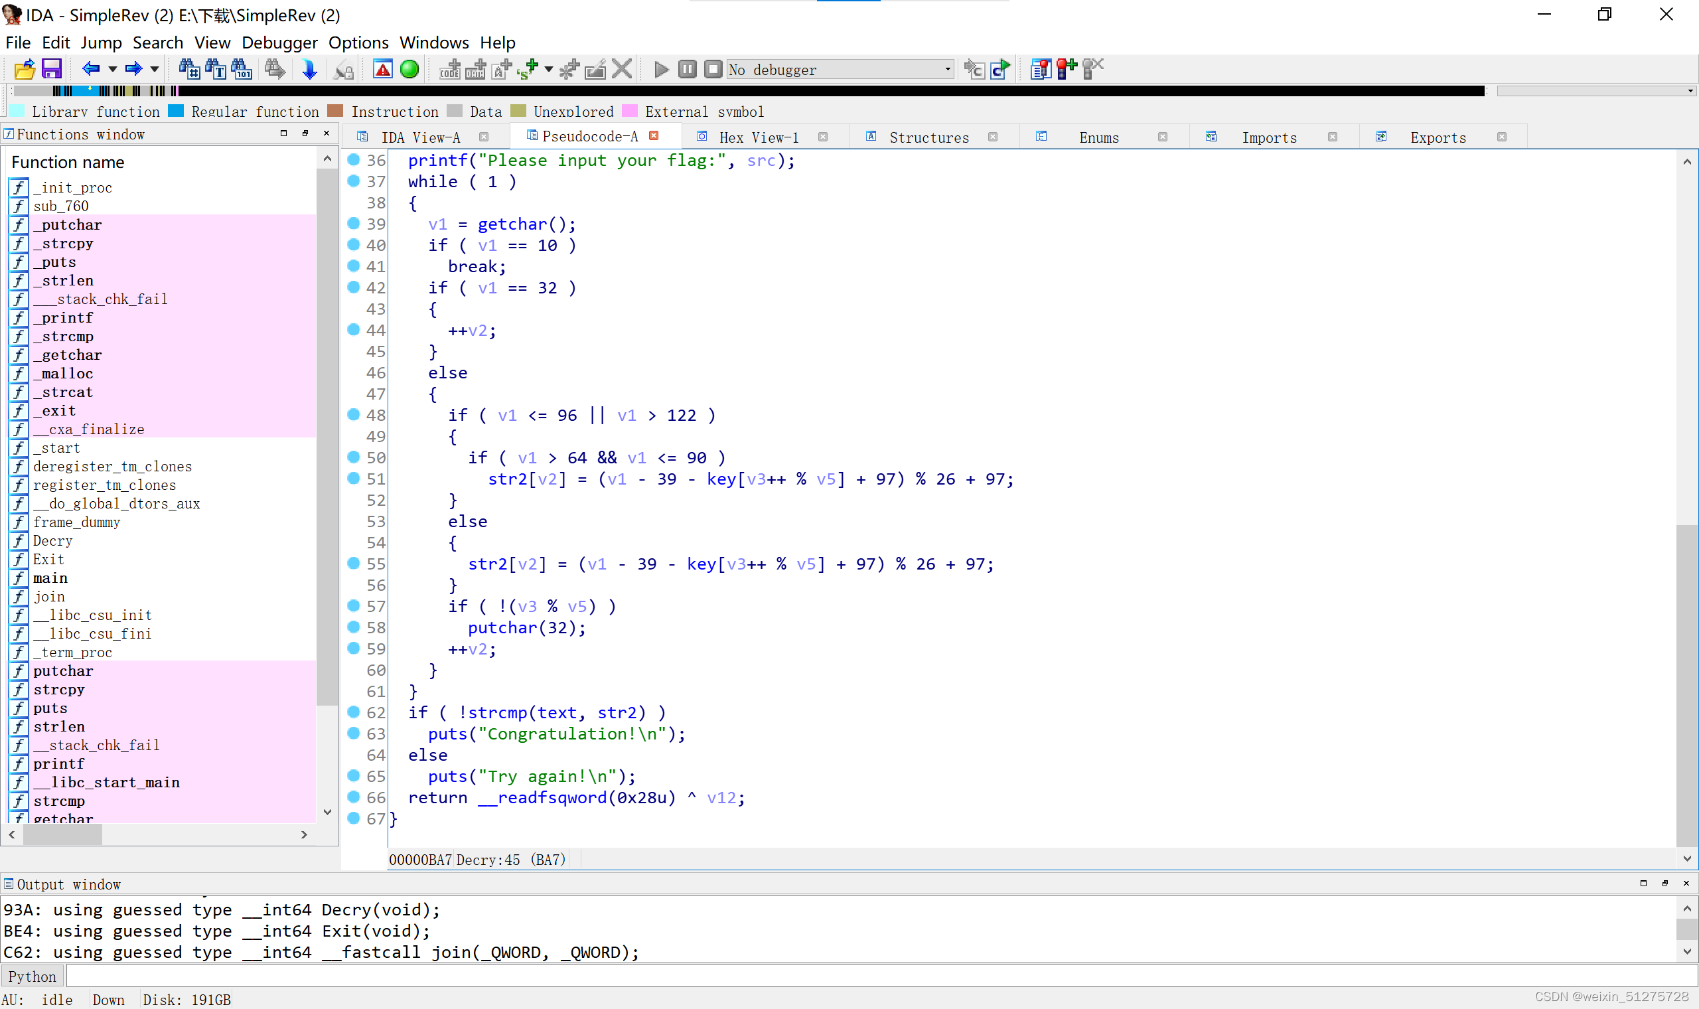Close the Exports tab
The width and height of the screenshot is (1699, 1009).
pos(1502,137)
